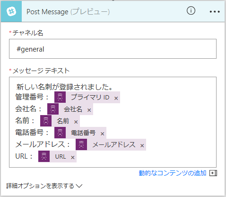Click the purple icon of URL token
The height and width of the screenshot is (197, 226).
point(44,156)
